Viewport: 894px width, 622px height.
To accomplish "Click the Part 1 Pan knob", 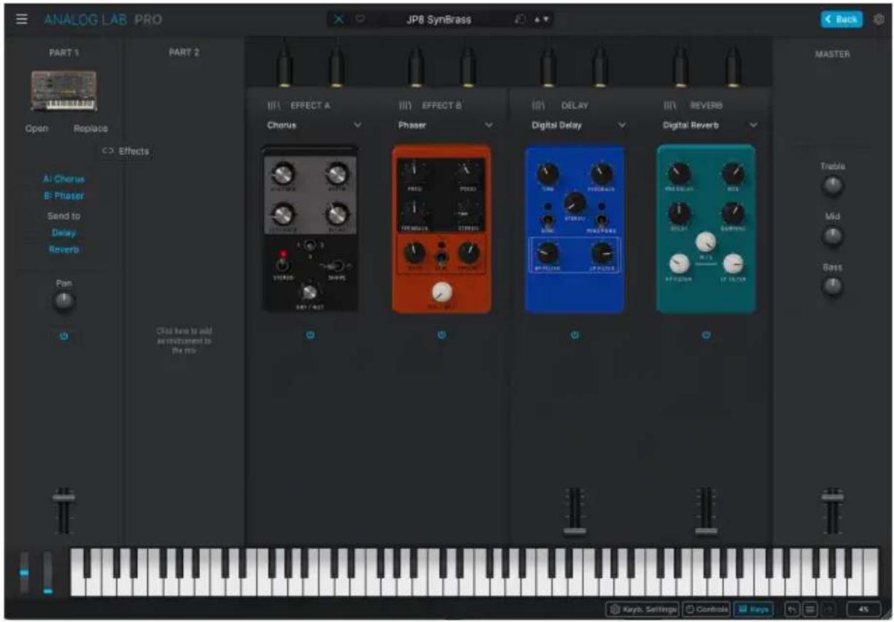I will (x=64, y=302).
